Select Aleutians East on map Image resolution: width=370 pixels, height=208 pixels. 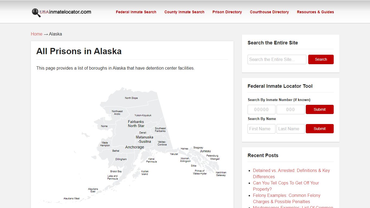click(93, 190)
